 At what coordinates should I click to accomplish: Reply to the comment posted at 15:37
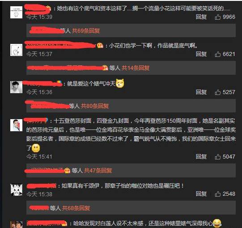click(201, 54)
